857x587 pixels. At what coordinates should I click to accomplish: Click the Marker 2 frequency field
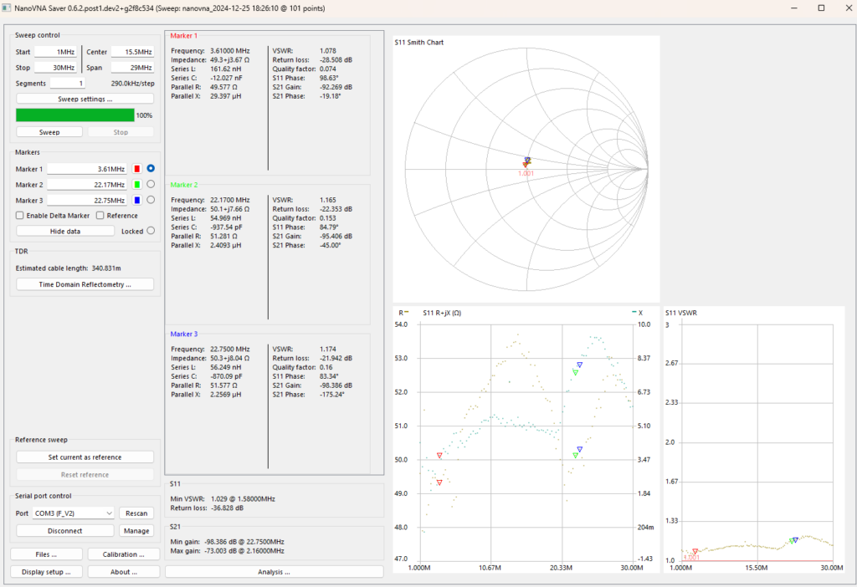point(86,185)
